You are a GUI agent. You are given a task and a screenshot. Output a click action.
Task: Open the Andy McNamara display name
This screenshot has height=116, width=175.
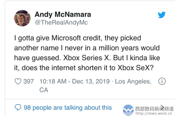[x=63, y=14]
